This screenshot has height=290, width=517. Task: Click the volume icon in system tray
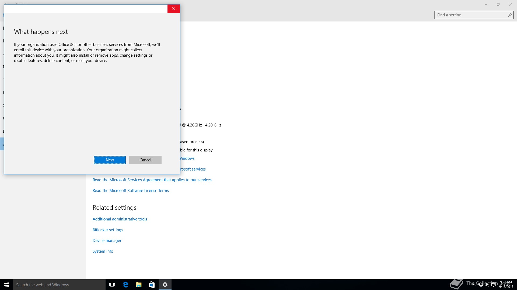pos(487,285)
